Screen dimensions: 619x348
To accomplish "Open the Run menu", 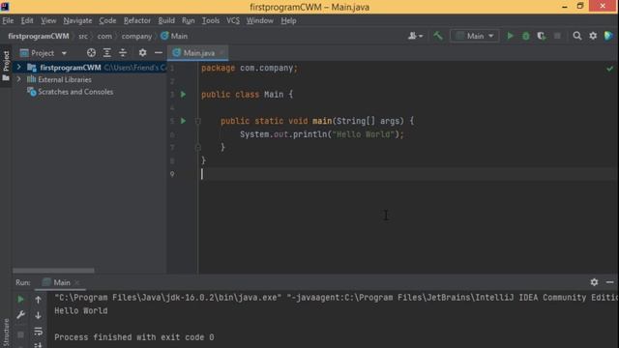I will pos(188,20).
